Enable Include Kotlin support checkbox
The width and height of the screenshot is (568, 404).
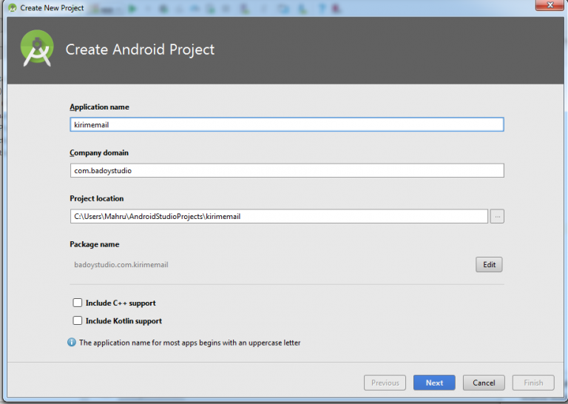click(x=77, y=321)
